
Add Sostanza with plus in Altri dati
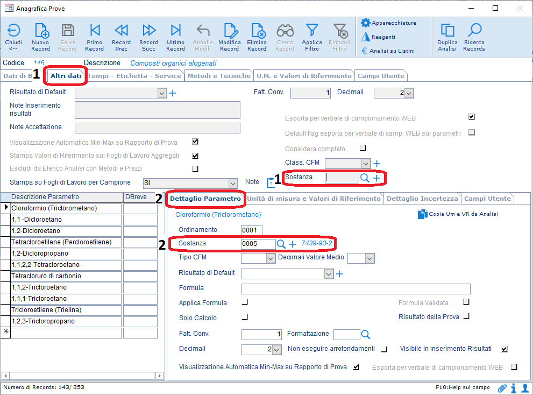[x=376, y=178]
